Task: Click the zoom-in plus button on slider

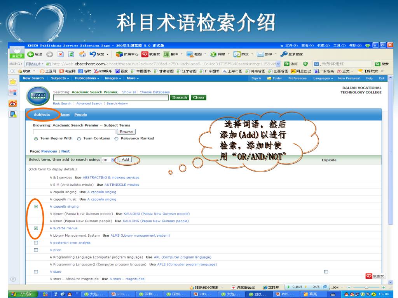Action: (x=384, y=288)
